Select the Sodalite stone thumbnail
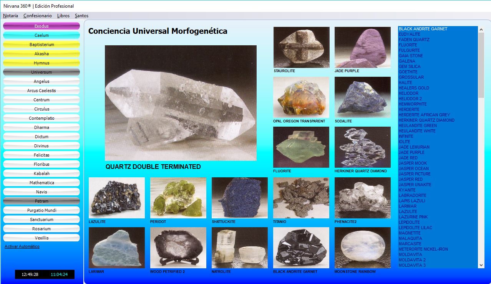491x284 pixels. [363, 97]
